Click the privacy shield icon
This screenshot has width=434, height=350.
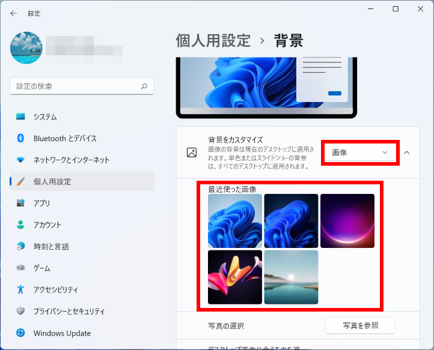20,311
